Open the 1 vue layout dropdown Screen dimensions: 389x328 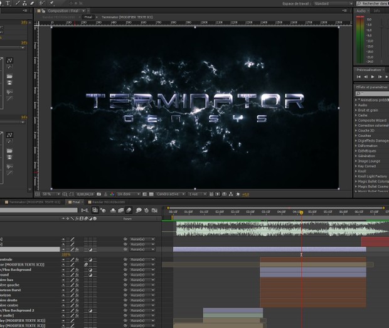pyautogui.click(x=197, y=194)
